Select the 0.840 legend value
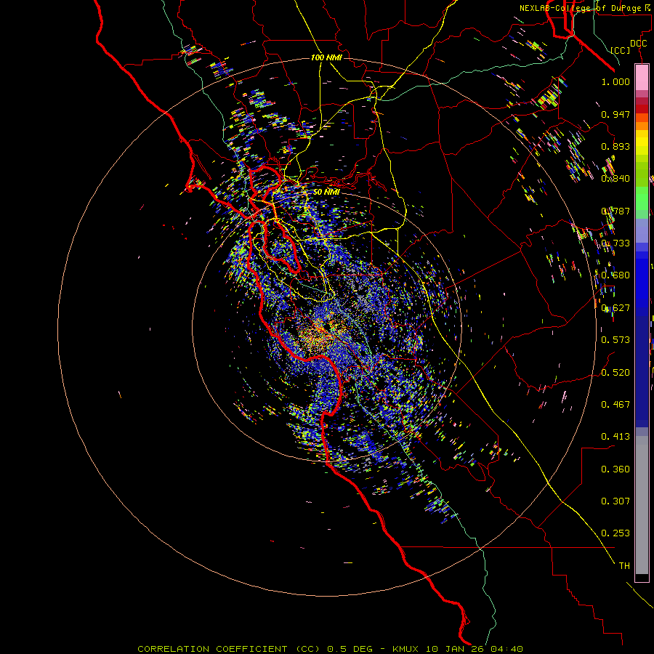Viewport: 654px width, 654px height. pyautogui.click(x=615, y=179)
